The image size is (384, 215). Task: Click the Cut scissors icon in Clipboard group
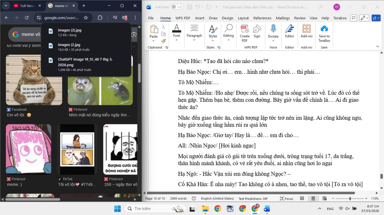(x=164, y=27)
